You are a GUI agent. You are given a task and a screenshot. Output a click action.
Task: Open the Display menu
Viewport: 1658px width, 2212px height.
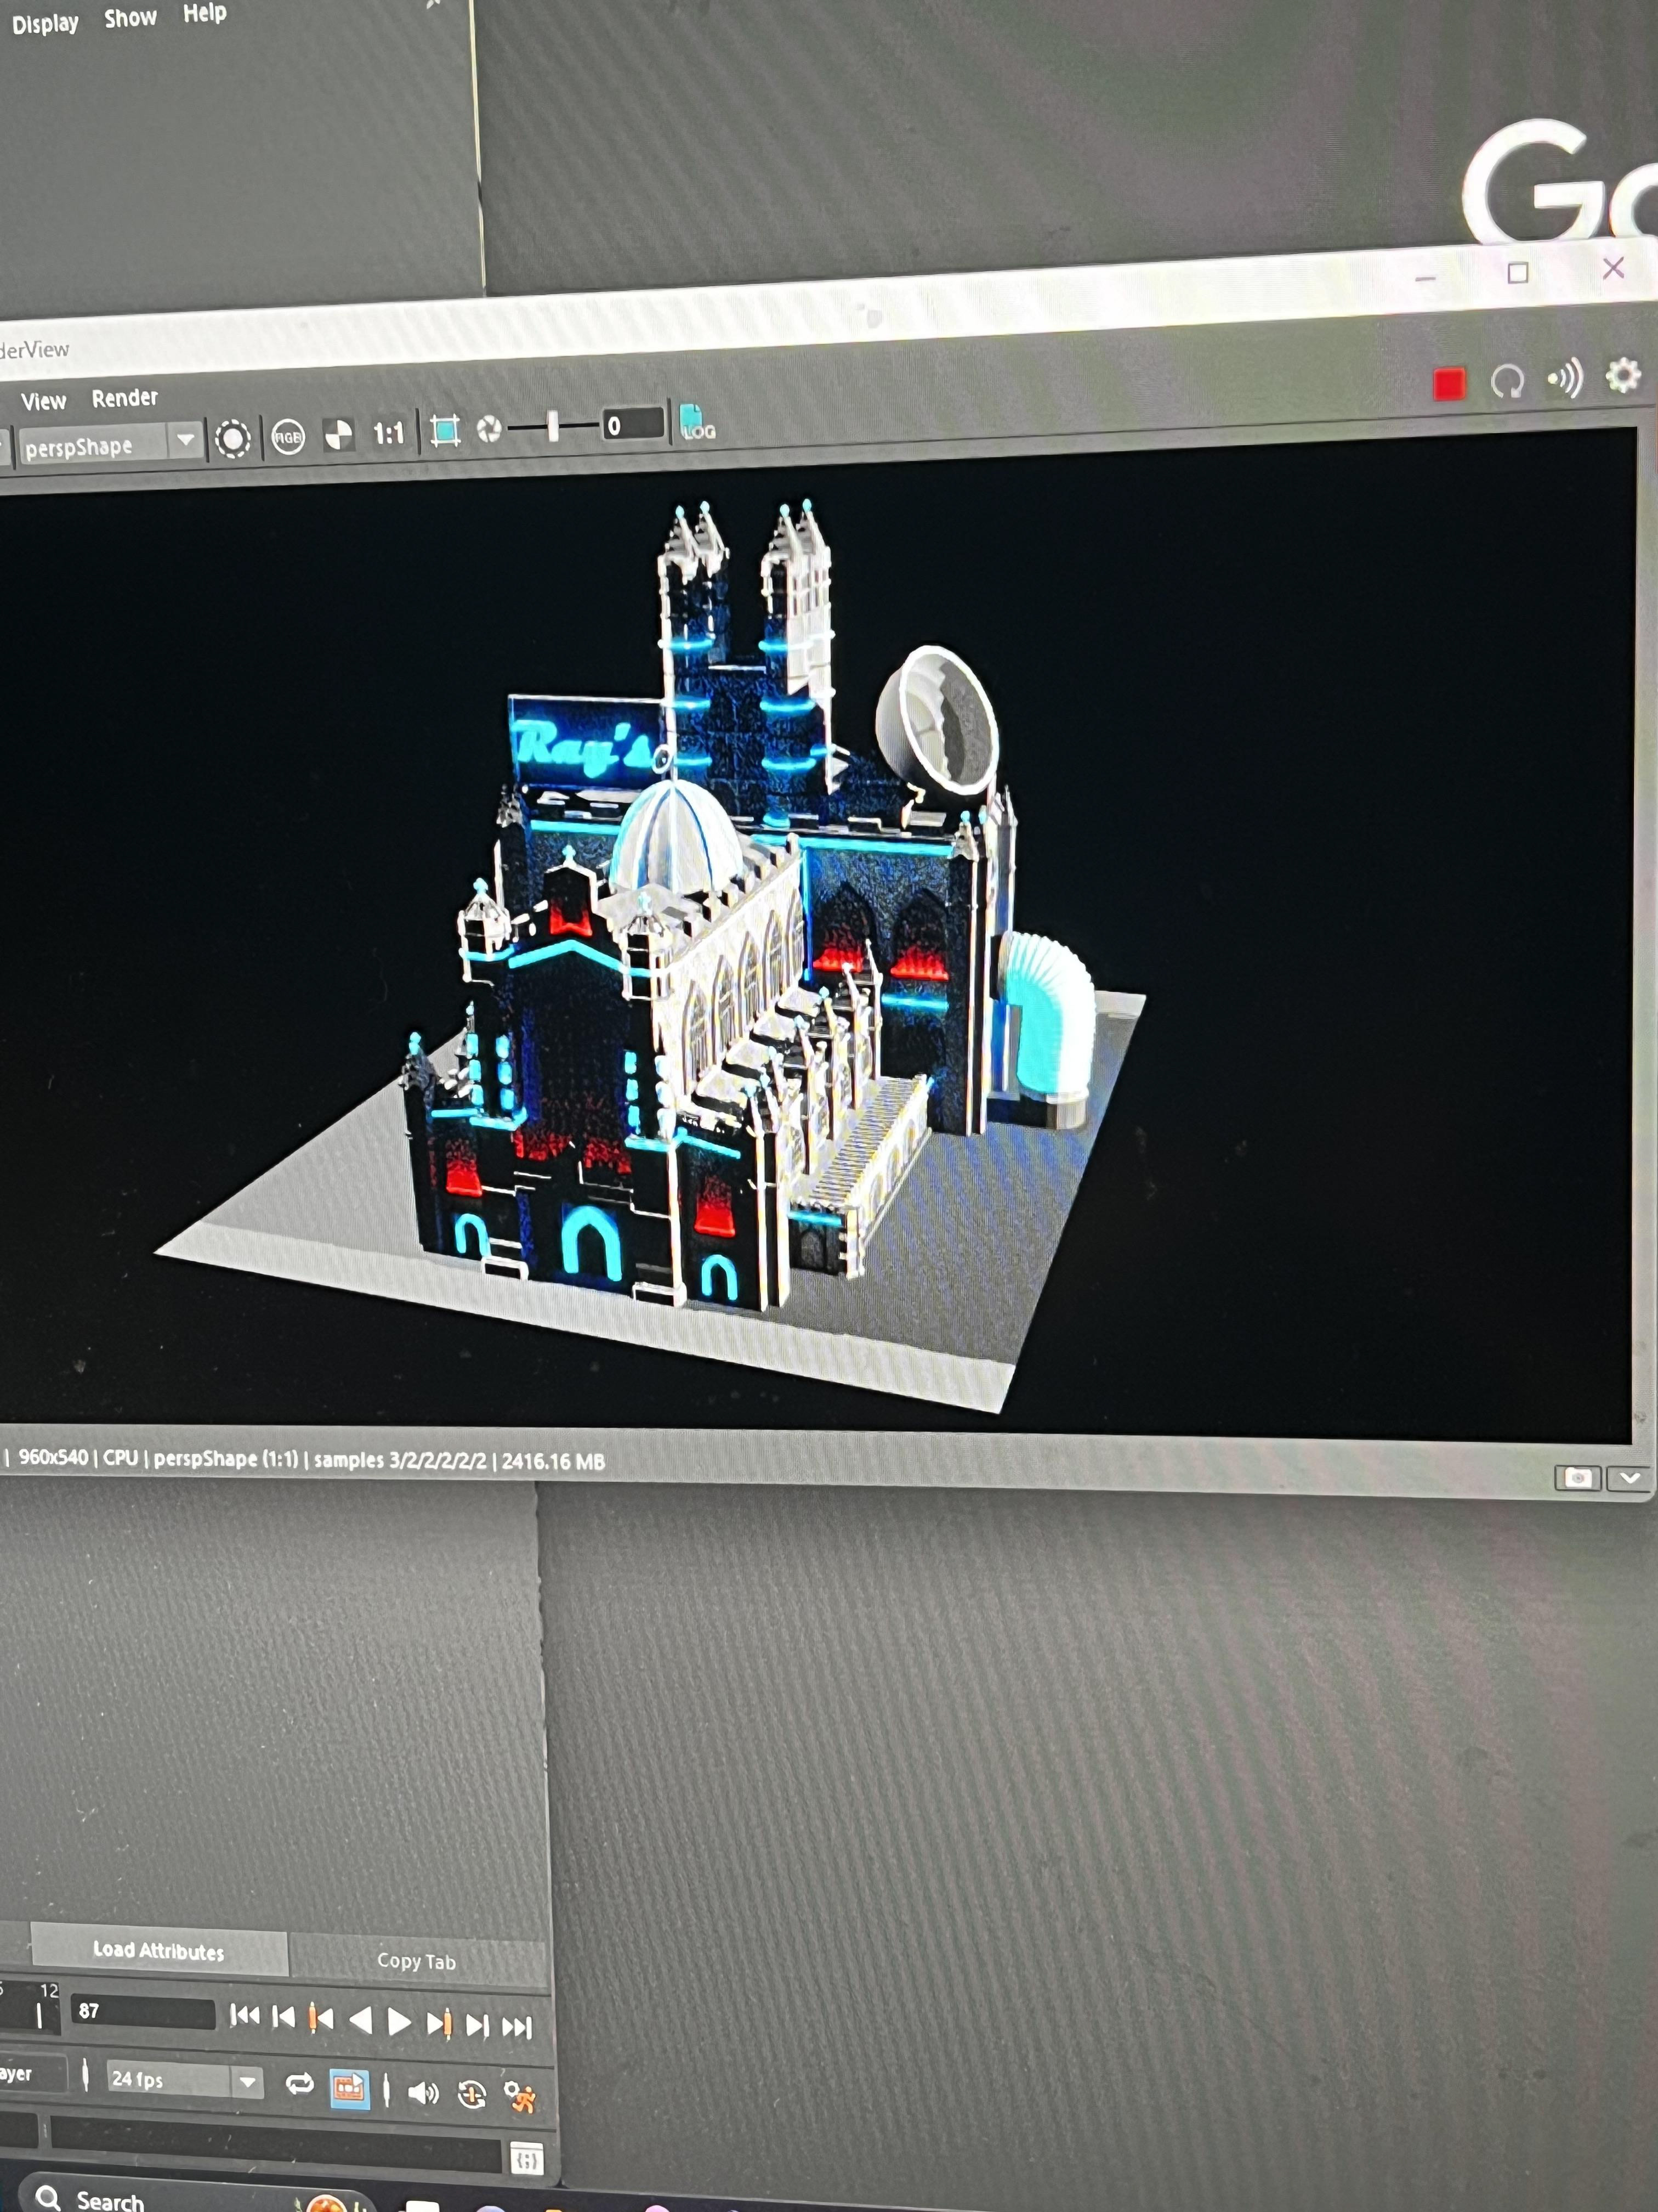coord(45,23)
